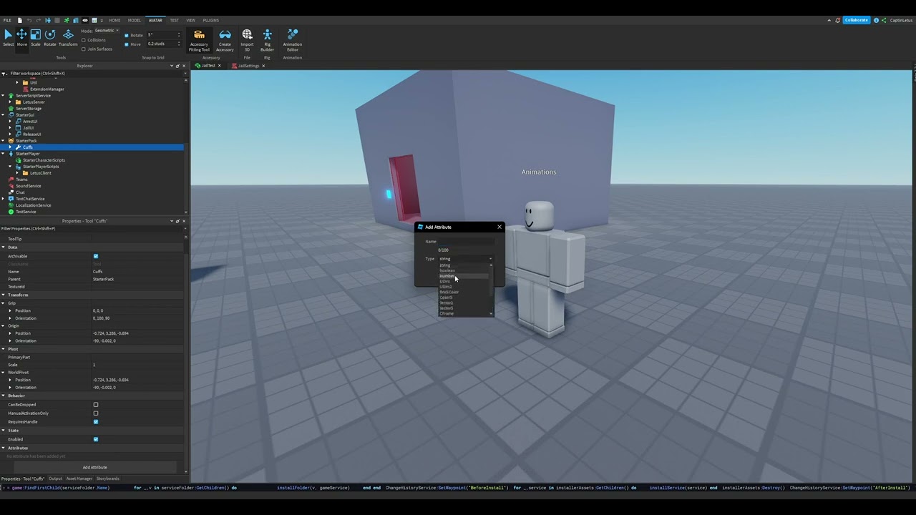
Task: Open Import 3D
Action: click(x=247, y=40)
